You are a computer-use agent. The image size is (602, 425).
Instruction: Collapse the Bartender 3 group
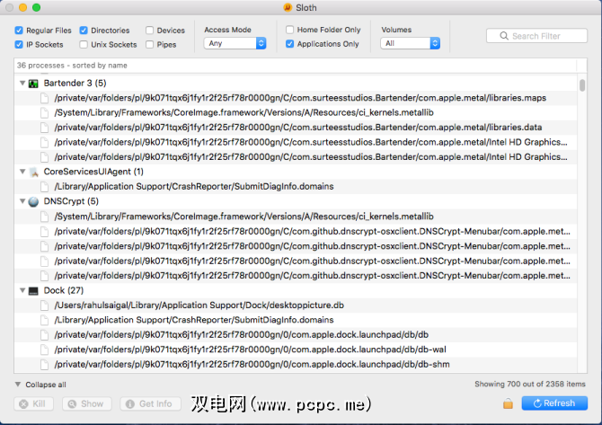[x=22, y=83]
